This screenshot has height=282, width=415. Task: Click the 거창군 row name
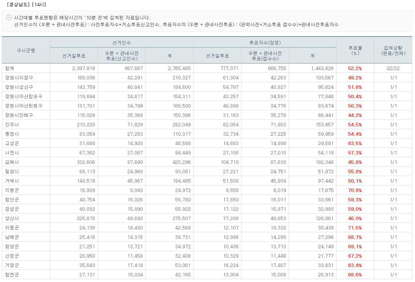click(x=12, y=265)
